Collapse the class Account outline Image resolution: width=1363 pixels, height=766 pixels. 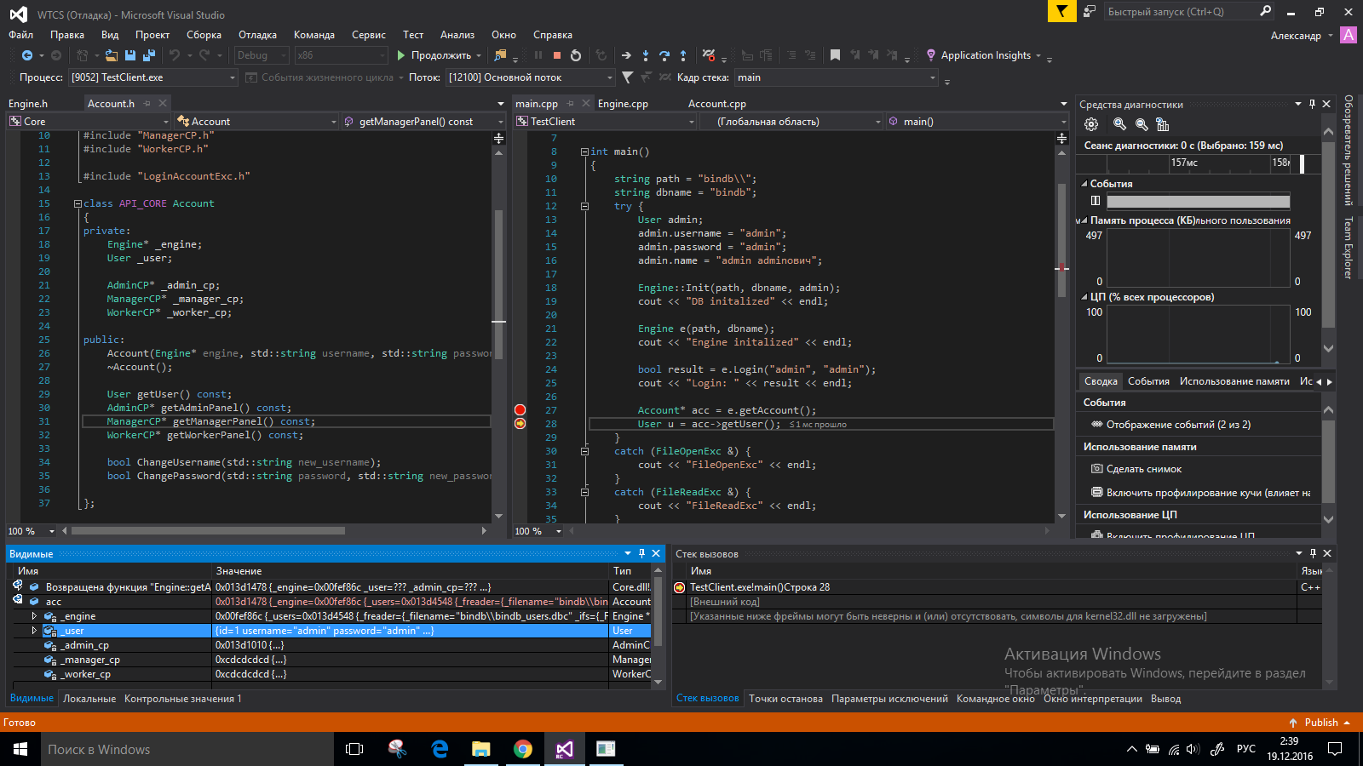click(x=78, y=203)
